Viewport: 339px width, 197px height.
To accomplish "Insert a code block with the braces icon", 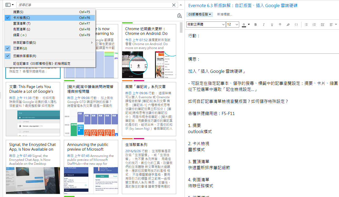I will [x=296, y=24].
